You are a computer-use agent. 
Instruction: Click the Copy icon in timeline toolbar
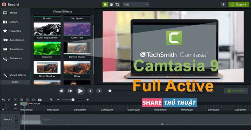(22, 100)
